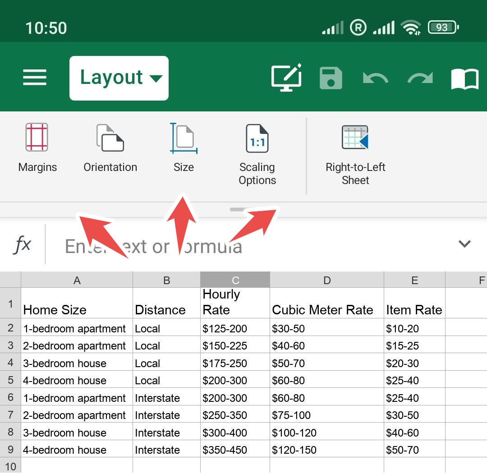Select cell '$50-70' in row 9

point(415,449)
